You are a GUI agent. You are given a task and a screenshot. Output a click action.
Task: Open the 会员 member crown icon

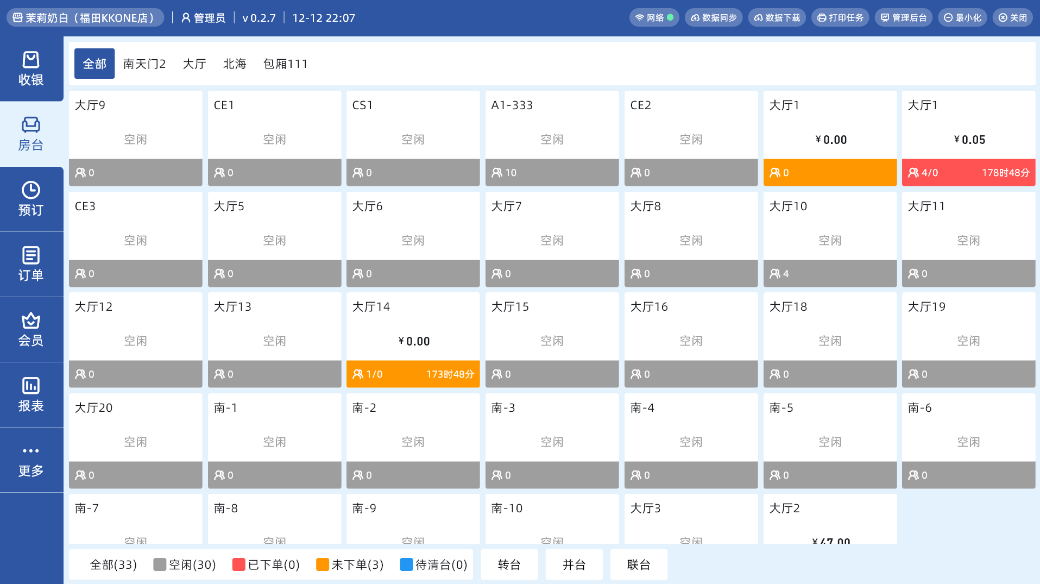(x=31, y=321)
